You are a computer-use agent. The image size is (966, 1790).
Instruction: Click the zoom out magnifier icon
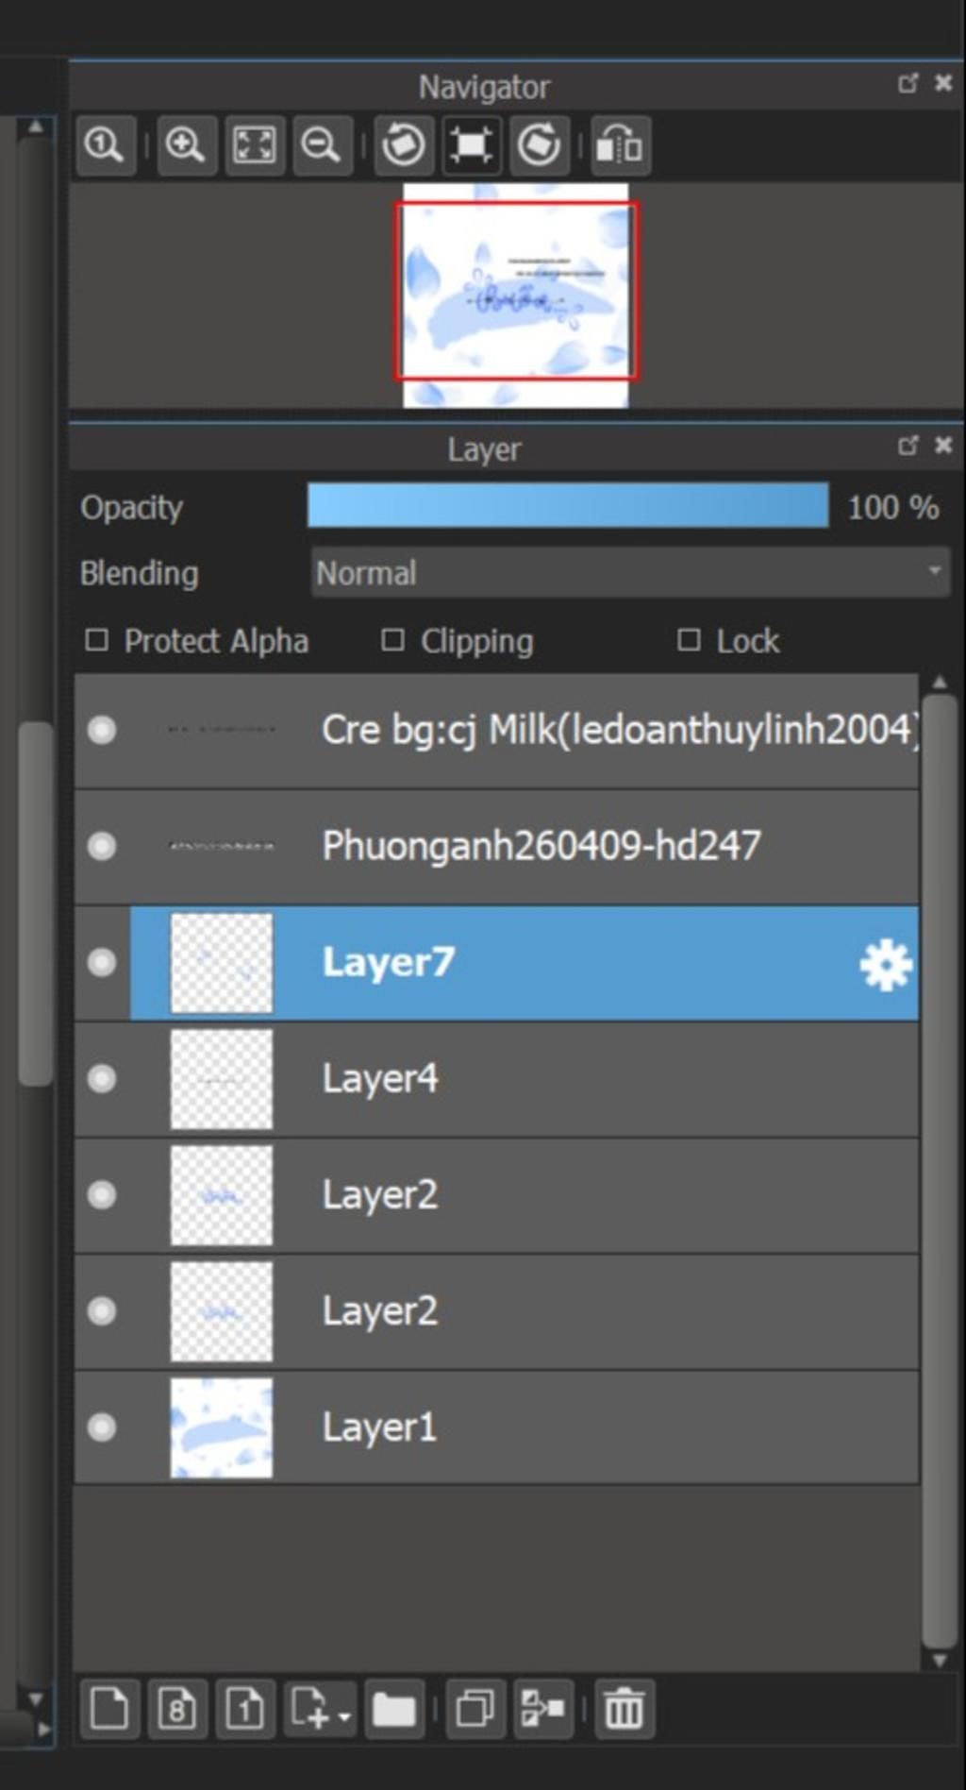click(x=322, y=145)
